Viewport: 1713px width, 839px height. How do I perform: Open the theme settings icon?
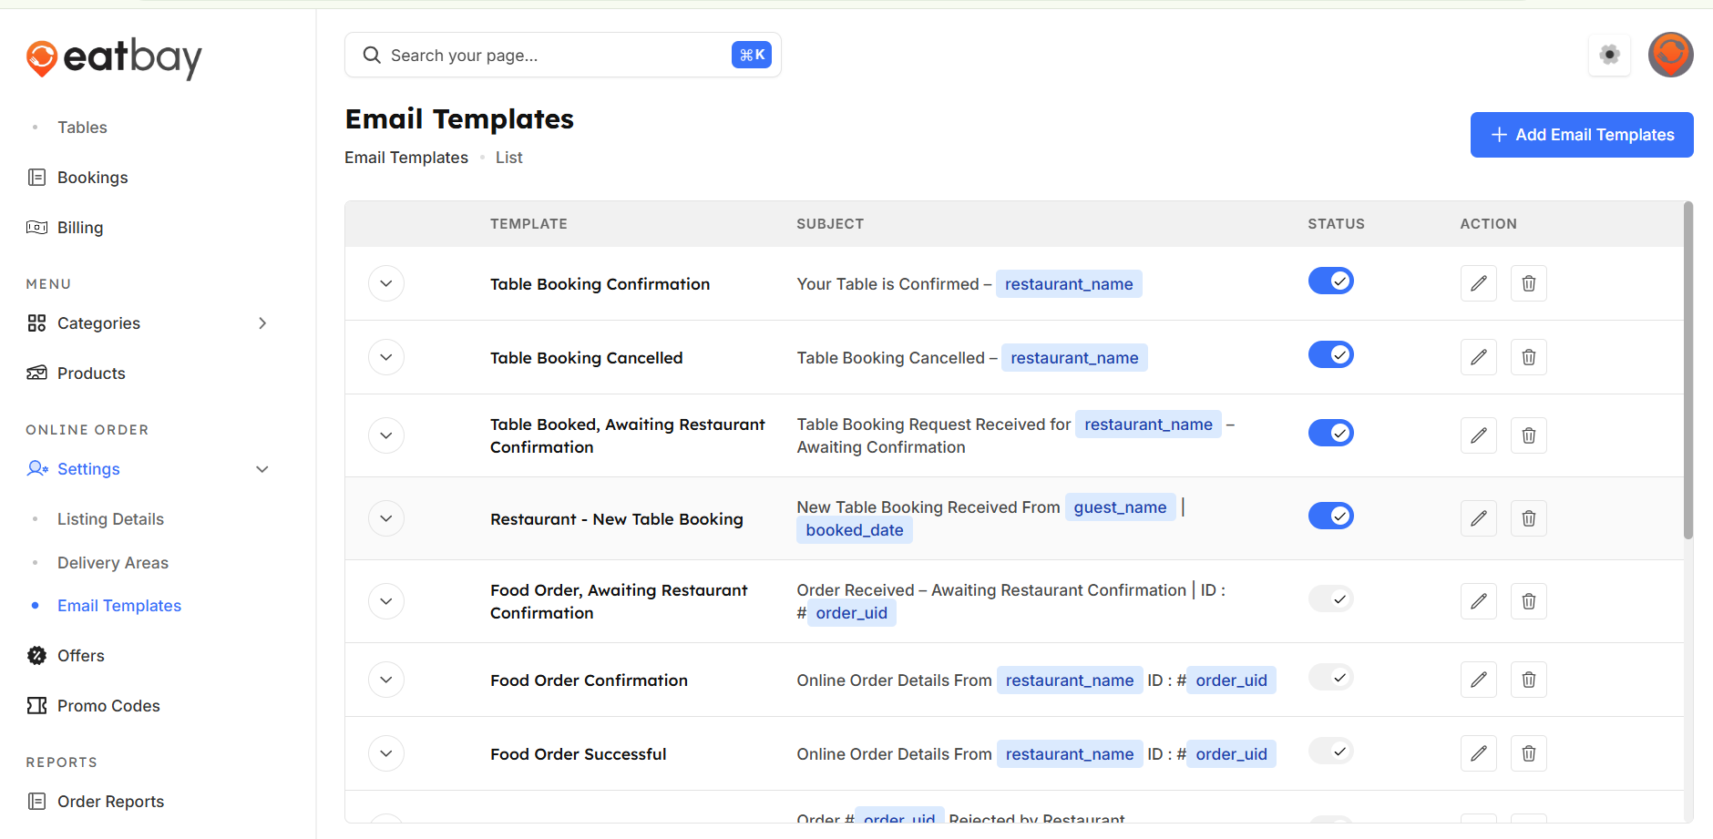click(1609, 55)
